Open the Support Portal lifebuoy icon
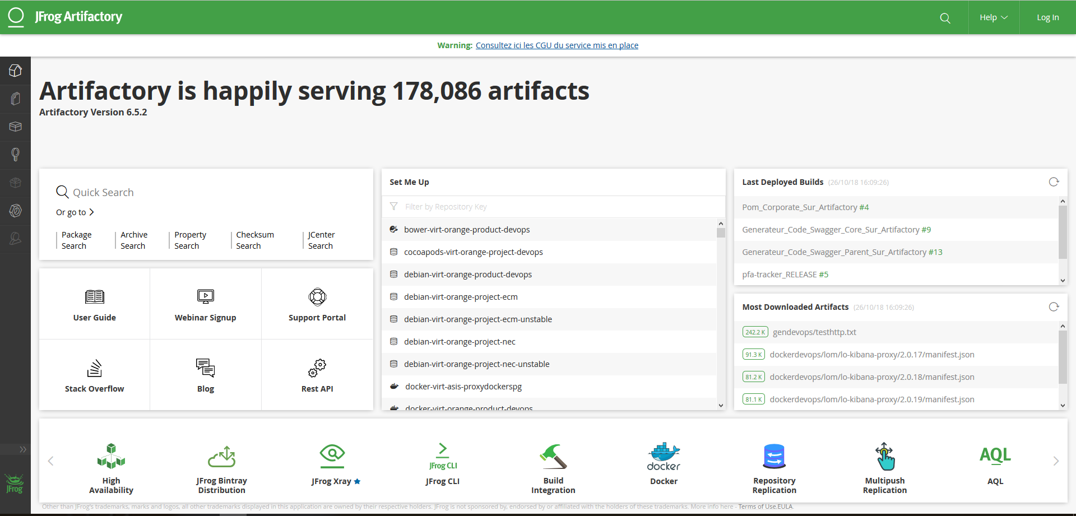Image resolution: width=1076 pixels, height=516 pixels. (317, 297)
